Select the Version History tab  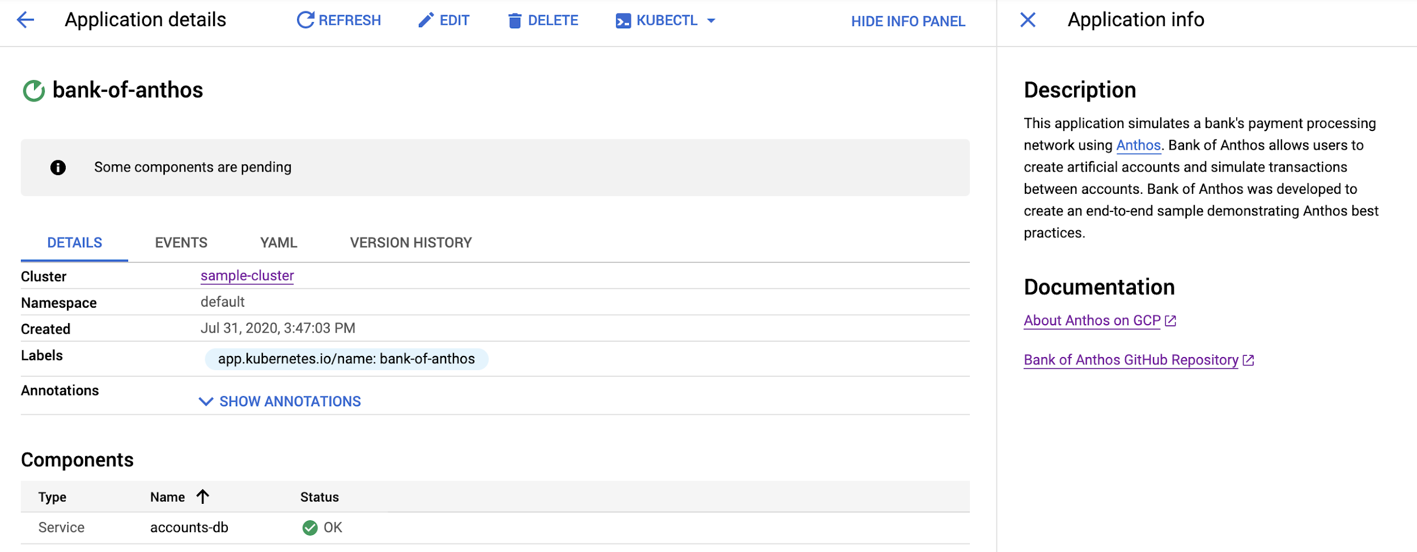click(410, 243)
